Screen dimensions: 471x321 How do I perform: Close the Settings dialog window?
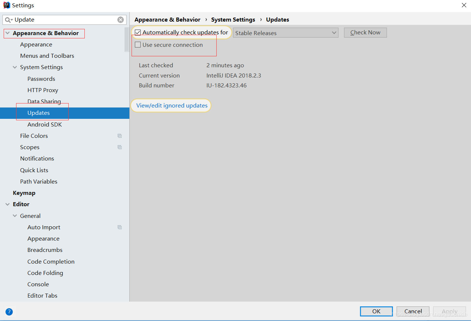pyautogui.click(x=464, y=5)
